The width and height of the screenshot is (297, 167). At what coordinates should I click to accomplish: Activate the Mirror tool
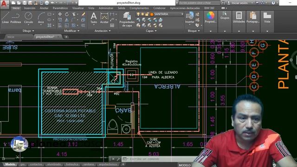click(x=67, y=19)
